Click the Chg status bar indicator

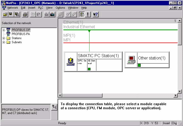(174, 123)
